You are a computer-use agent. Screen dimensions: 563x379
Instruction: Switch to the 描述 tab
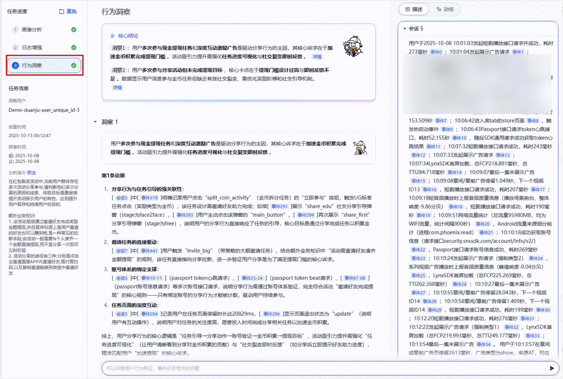pos(414,9)
